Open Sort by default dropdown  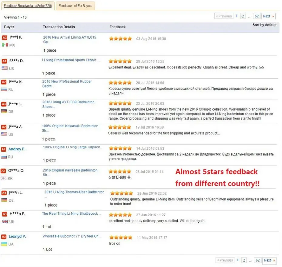coord(264,25)
